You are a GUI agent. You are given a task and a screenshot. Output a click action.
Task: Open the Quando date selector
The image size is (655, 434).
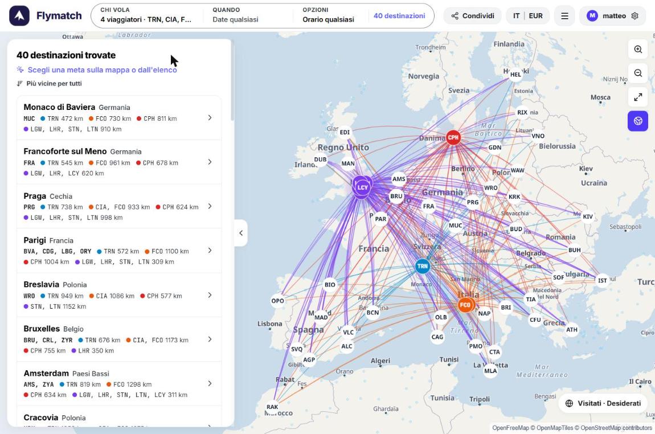(x=248, y=15)
